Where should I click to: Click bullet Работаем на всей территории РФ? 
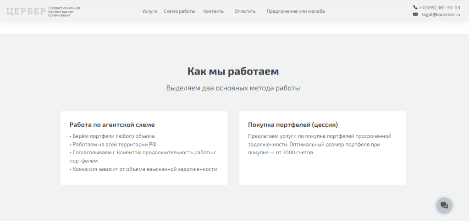(x=113, y=144)
